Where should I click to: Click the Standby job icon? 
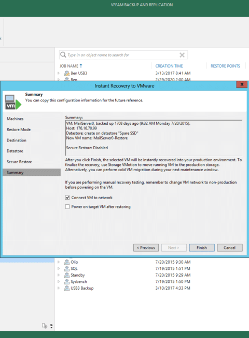point(67,275)
